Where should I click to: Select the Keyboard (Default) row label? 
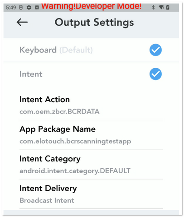click(56, 50)
